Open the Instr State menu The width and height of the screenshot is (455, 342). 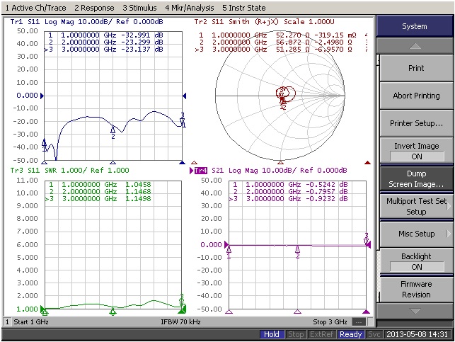coord(244,8)
